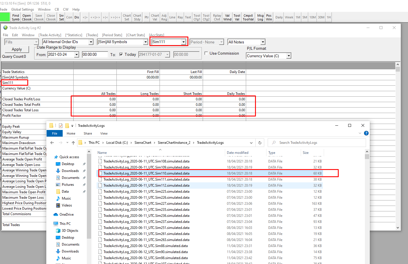Open the Chart Set toolbar button
Screen dimensions: 408x264
(127, 18)
